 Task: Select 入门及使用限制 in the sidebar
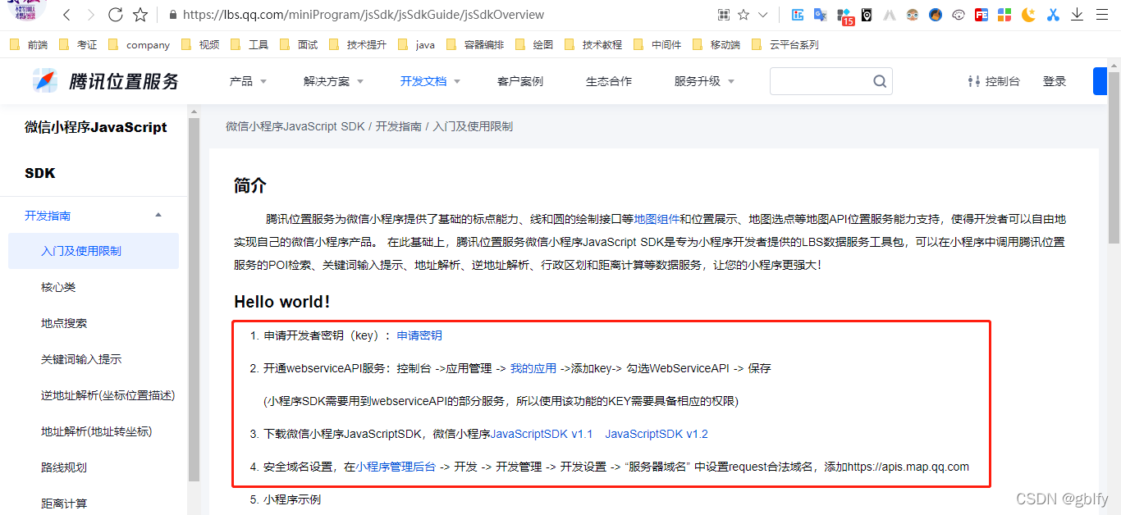pyautogui.click(x=94, y=251)
